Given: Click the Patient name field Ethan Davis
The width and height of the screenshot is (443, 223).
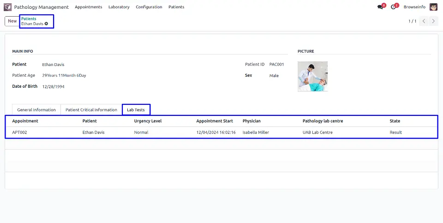Looking at the screenshot, I should [x=54, y=65].
